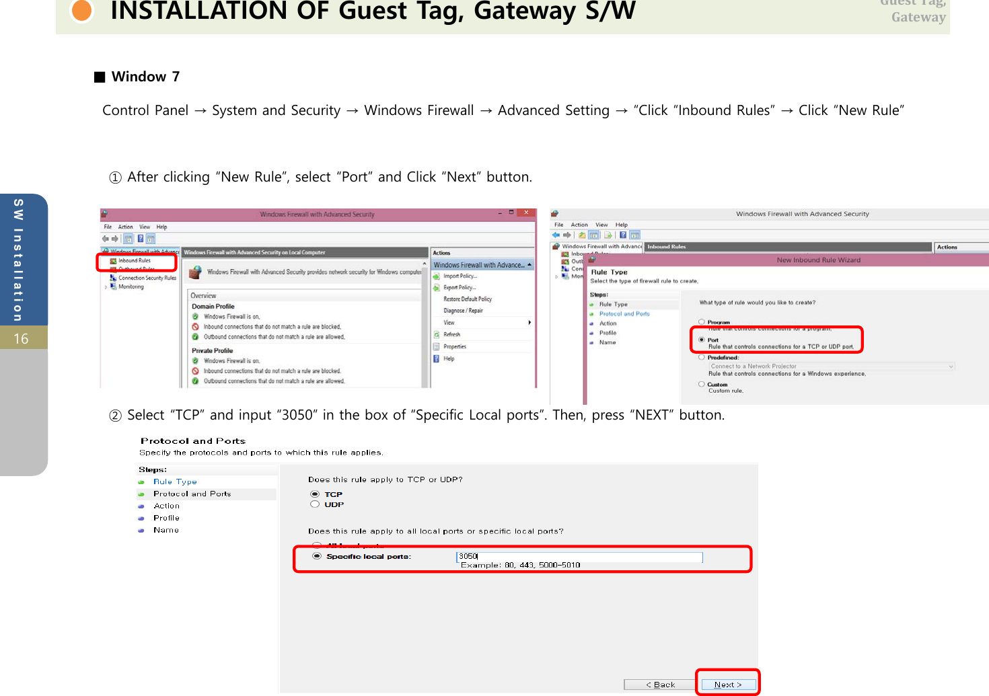Expand Monitoring node in left window tree
Viewport: 989px width, 696px height.
coord(106,287)
